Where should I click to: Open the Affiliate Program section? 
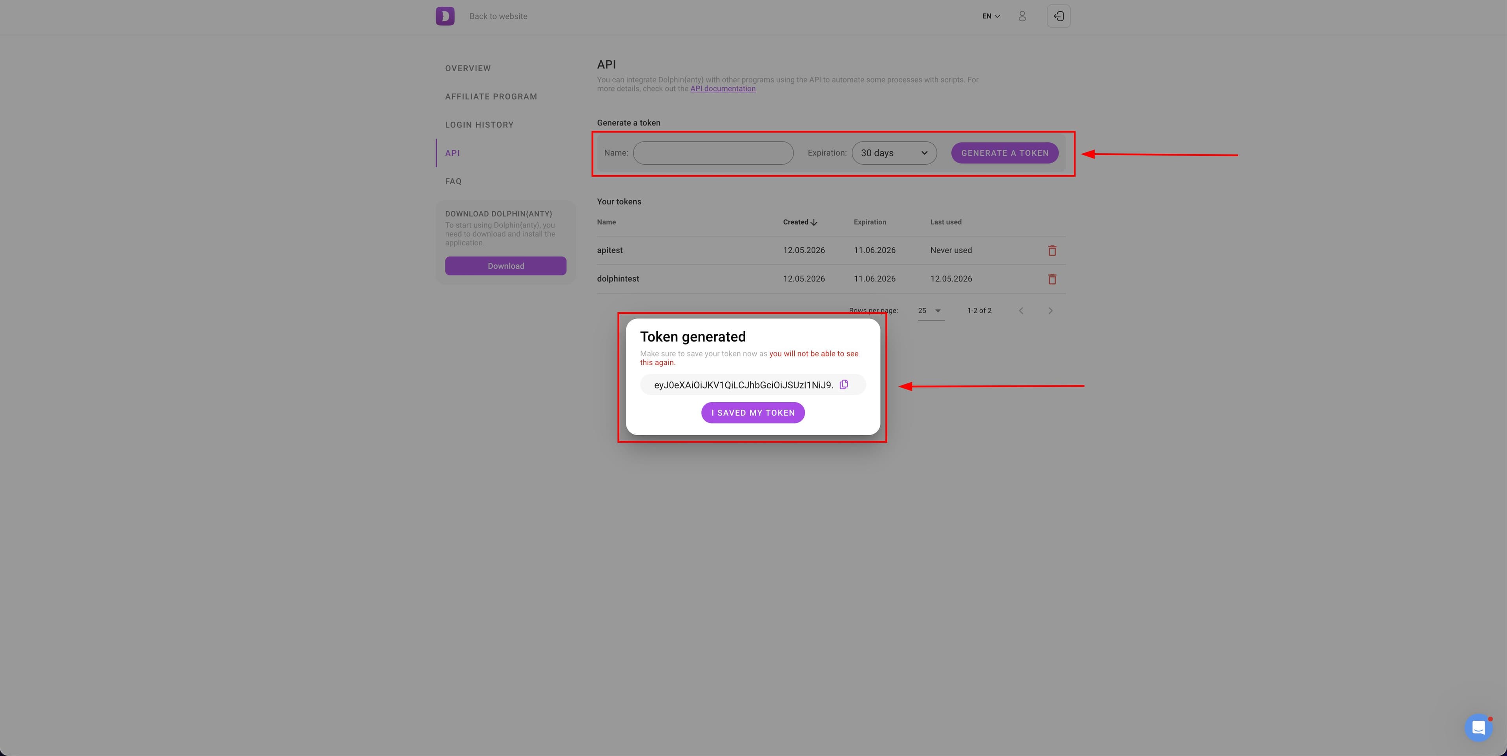point(491,96)
